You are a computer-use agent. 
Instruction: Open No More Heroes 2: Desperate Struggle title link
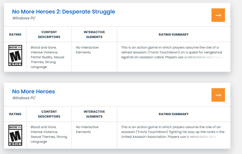[63, 12]
